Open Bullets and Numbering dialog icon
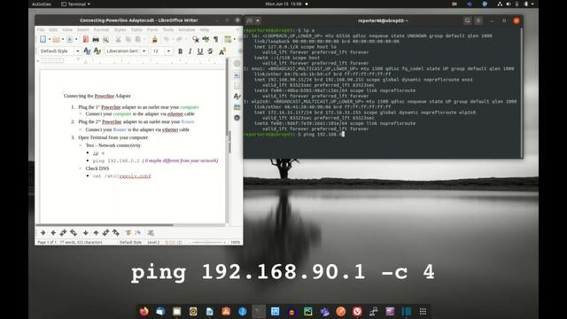 pyautogui.click(x=151, y=232)
